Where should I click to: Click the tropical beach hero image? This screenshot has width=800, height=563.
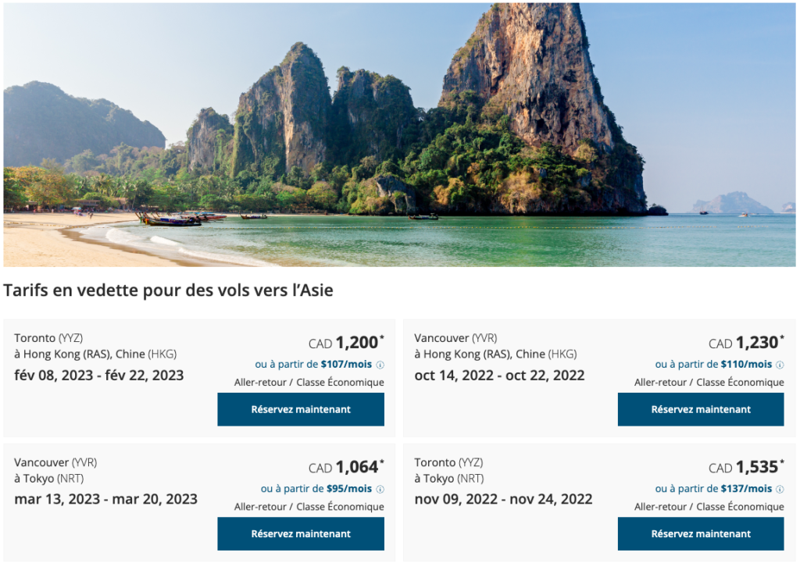(400, 134)
